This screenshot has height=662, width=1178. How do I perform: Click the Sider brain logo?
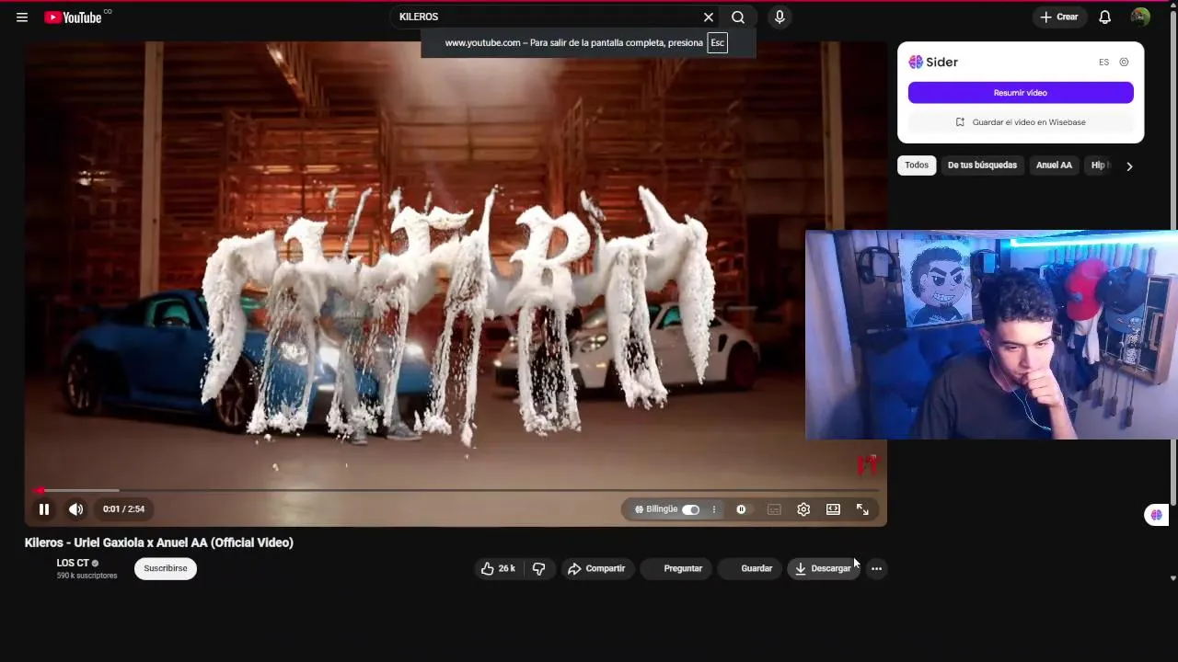coord(916,62)
